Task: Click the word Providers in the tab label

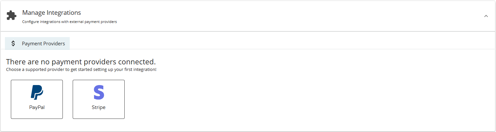Action: click(54, 44)
